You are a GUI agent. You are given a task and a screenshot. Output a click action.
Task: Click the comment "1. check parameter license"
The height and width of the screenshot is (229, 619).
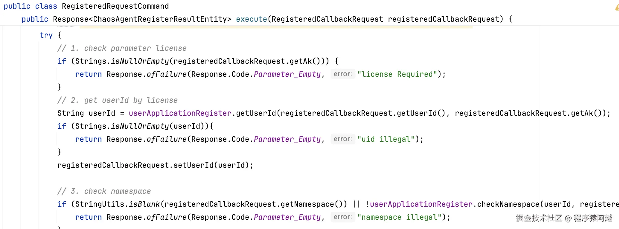(122, 48)
